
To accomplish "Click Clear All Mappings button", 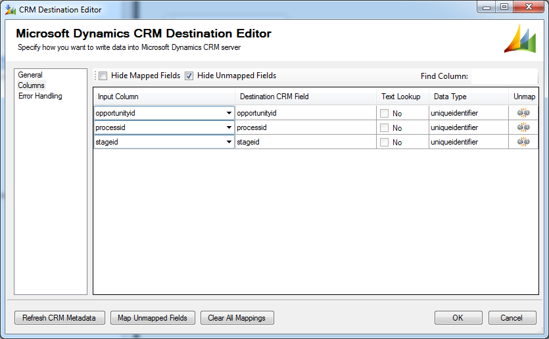I will coord(237,318).
